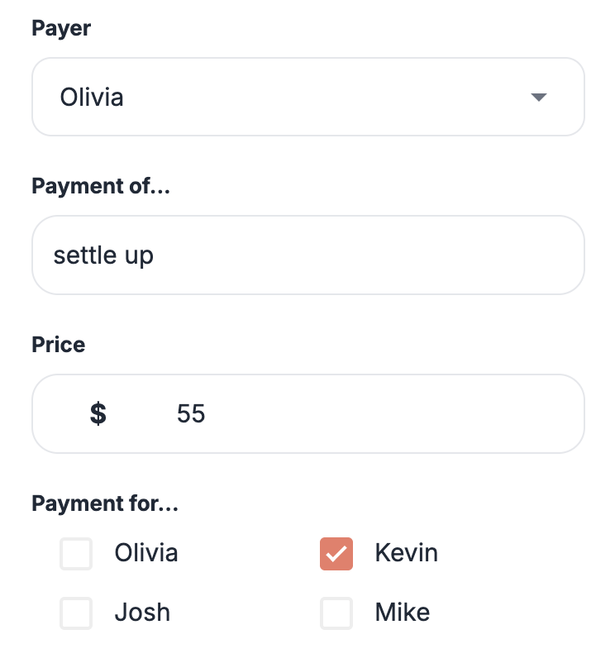Click the 'Payment of...' field label
This screenshot has width=615, height=663.
point(101,186)
